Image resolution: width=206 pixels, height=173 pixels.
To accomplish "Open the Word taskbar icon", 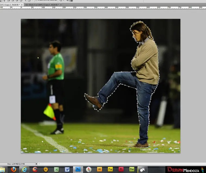I will point(67,169).
